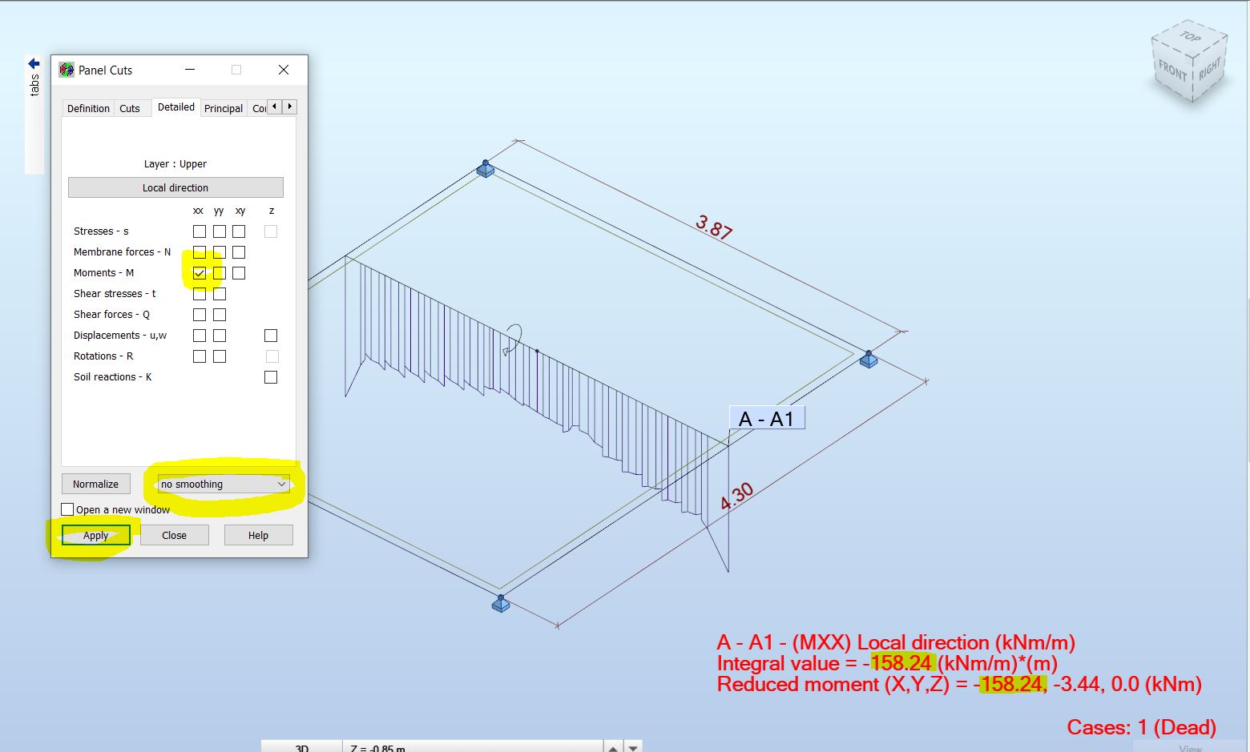Check the Stresses s xx checkbox
The height and width of the screenshot is (752, 1250).
[x=199, y=231]
